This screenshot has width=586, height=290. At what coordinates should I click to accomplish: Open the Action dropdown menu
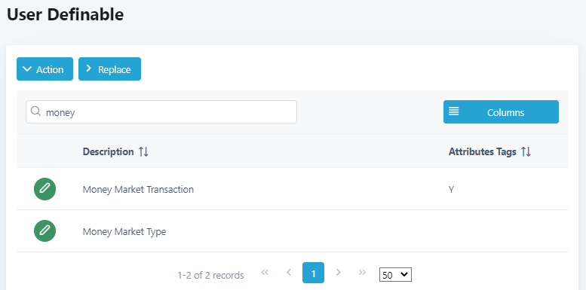click(44, 69)
